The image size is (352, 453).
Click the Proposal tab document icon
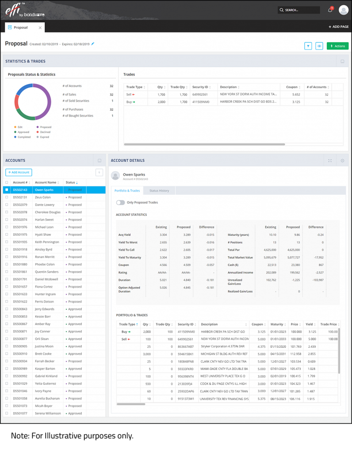(x=10, y=27)
